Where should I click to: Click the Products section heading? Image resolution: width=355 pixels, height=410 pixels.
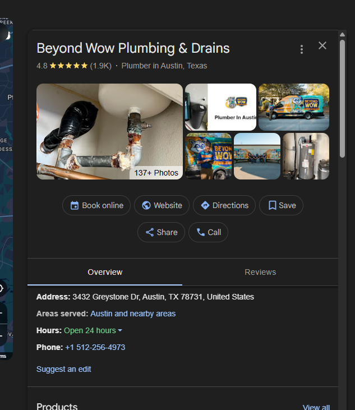coord(57,407)
